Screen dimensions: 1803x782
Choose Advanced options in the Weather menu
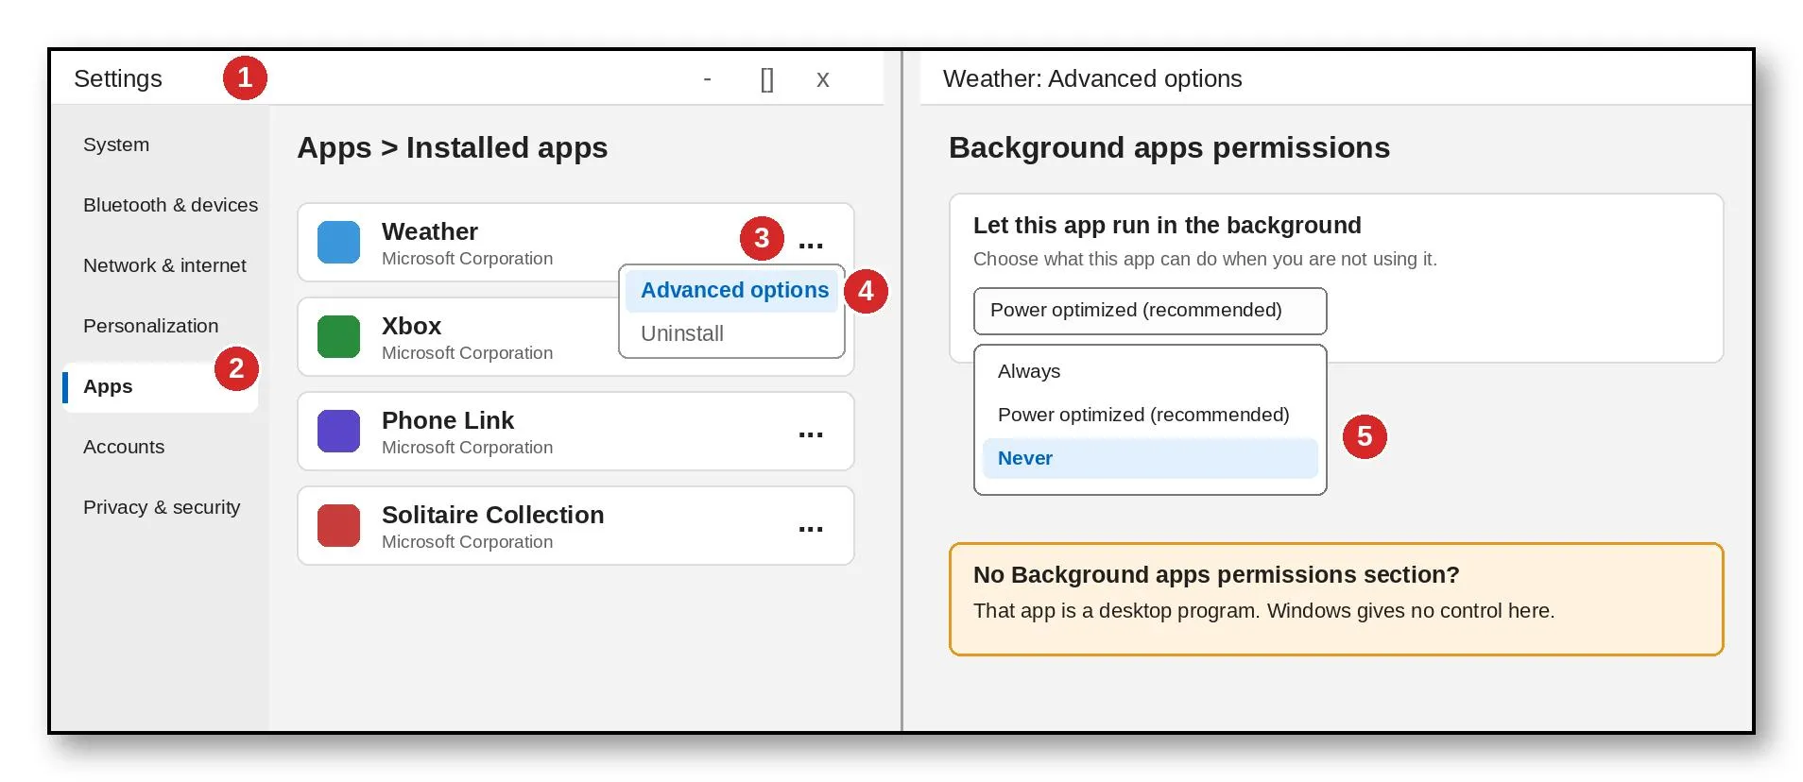click(732, 290)
